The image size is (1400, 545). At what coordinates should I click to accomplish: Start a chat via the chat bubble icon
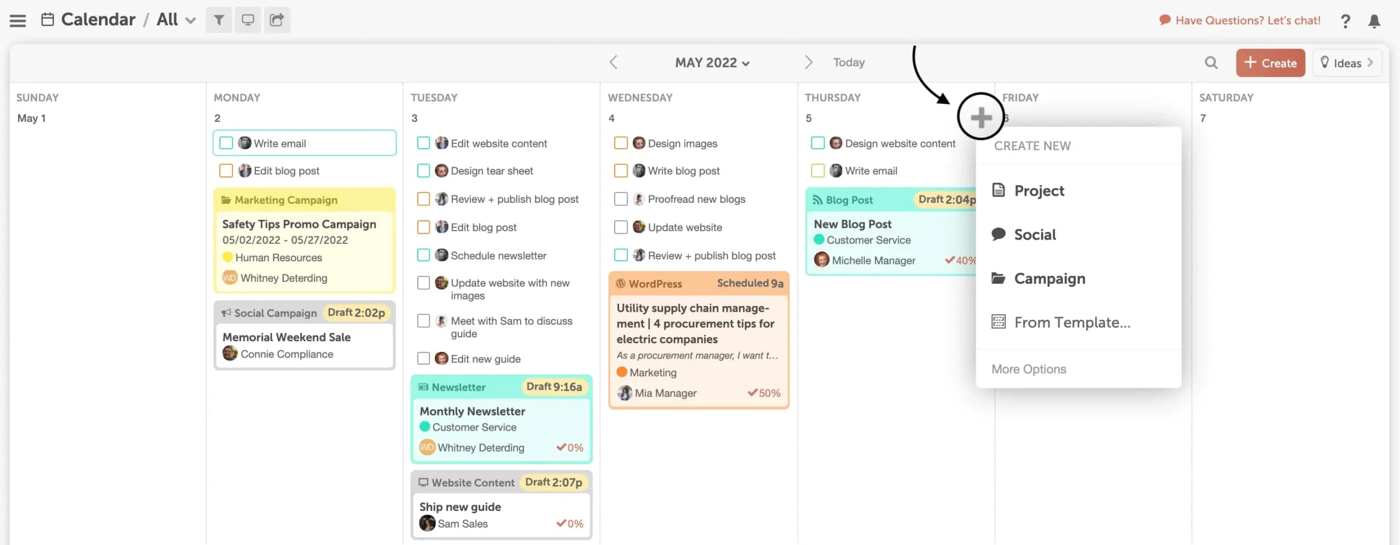[1164, 20]
